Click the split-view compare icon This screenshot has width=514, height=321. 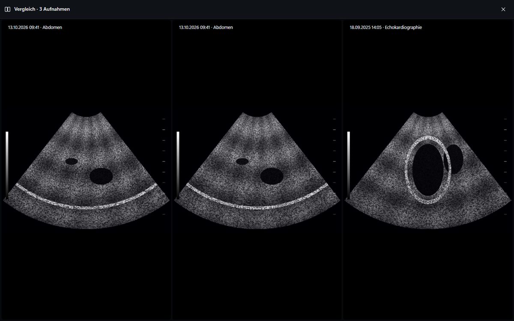point(7,9)
